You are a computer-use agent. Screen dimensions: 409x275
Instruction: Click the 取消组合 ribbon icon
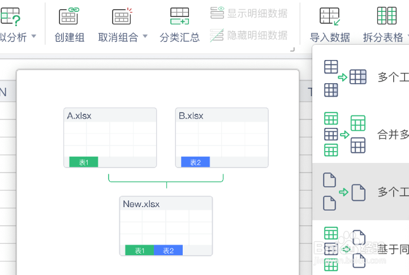coord(122,16)
